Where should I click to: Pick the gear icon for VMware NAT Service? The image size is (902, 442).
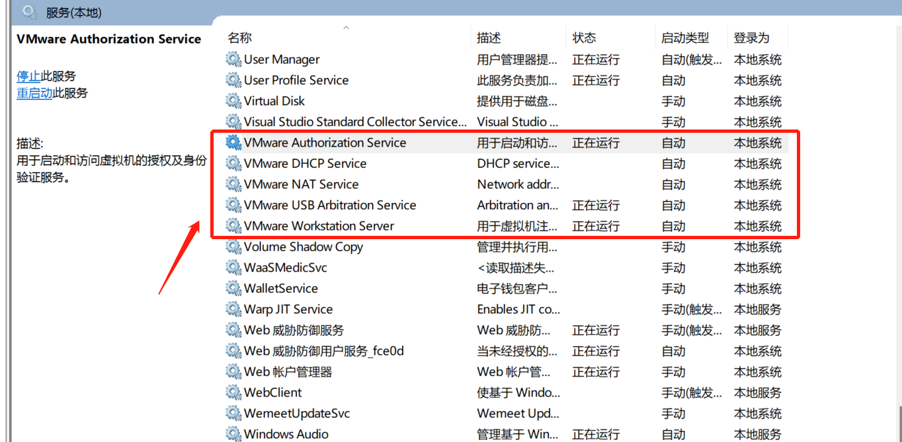pyautogui.click(x=233, y=184)
